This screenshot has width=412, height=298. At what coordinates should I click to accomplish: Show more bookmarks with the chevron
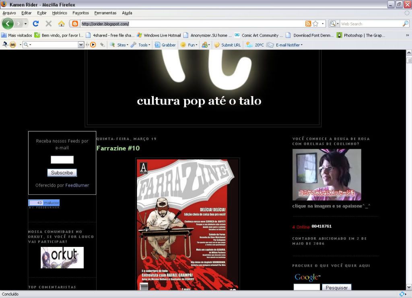click(x=407, y=35)
